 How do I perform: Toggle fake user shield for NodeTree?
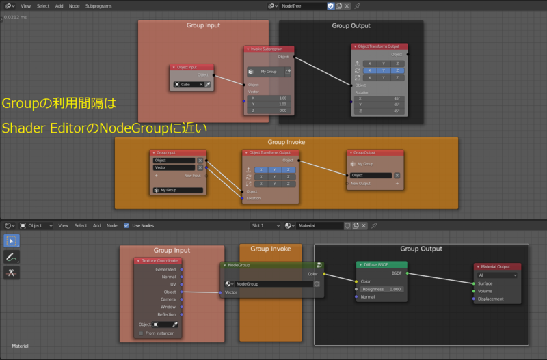pos(331,6)
